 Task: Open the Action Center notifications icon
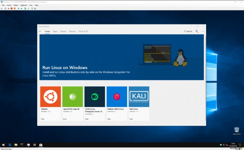click(240, 145)
